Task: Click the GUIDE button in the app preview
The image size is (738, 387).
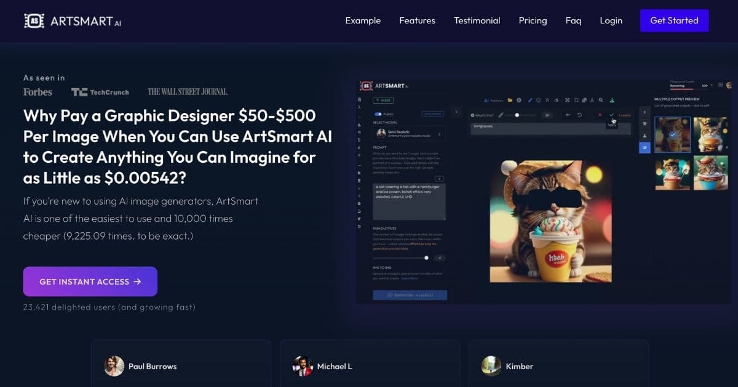Action: 383,100
